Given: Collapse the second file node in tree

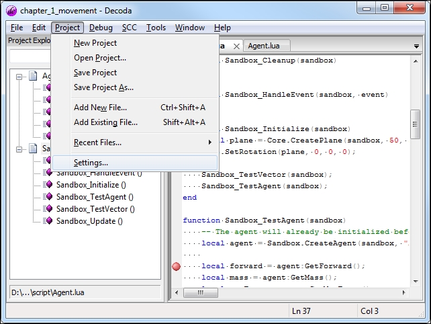Looking at the screenshot, I should [x=19, y=149].
